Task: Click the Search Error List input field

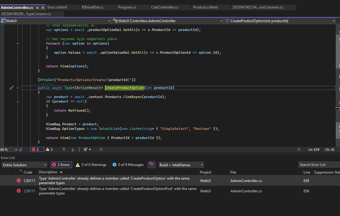Action: (x=318, y=165)
